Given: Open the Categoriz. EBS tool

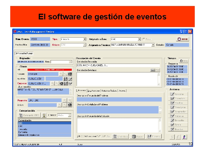Looking at the screenshot, I should click(29, 115).
